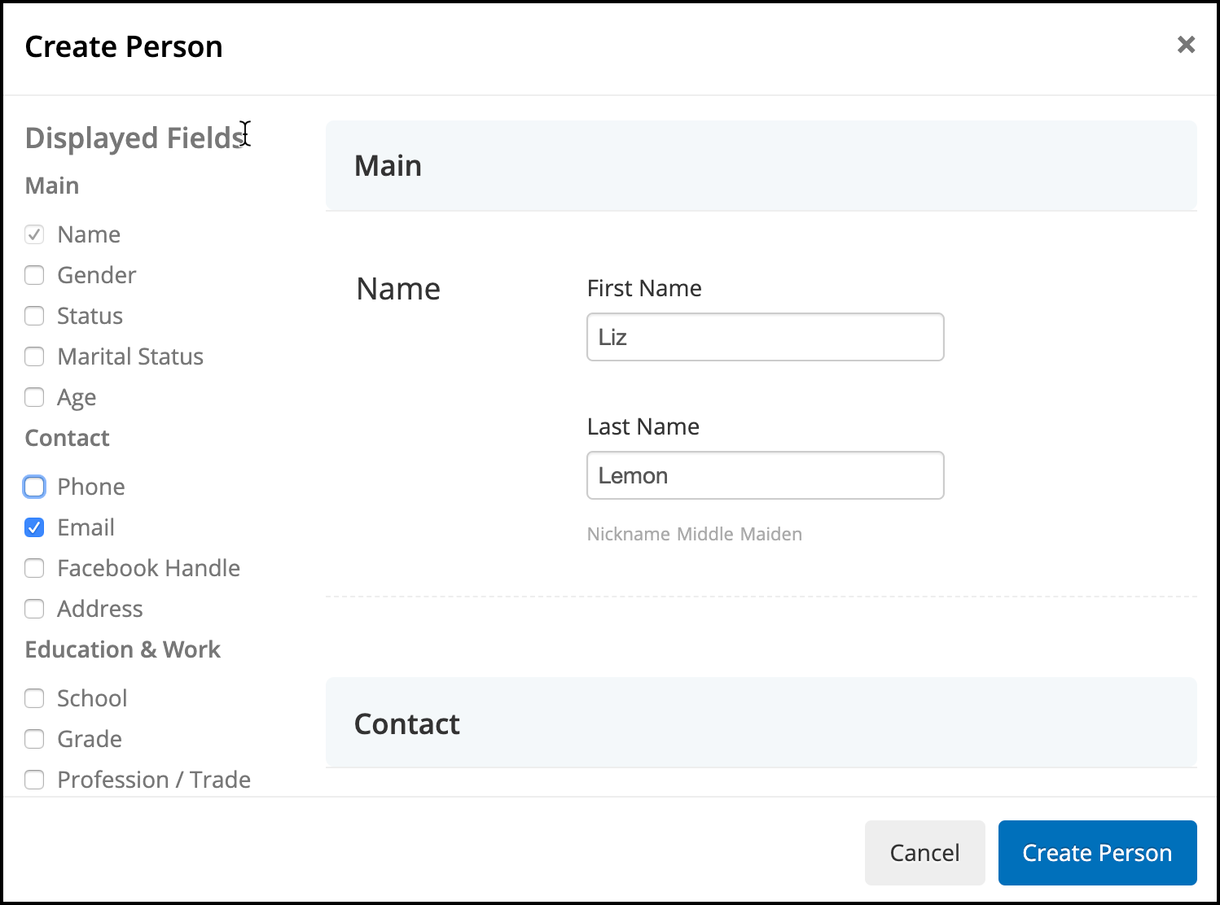
Task: Click the Last Name label
Action: pyautogui.click(x=643, y=426)
